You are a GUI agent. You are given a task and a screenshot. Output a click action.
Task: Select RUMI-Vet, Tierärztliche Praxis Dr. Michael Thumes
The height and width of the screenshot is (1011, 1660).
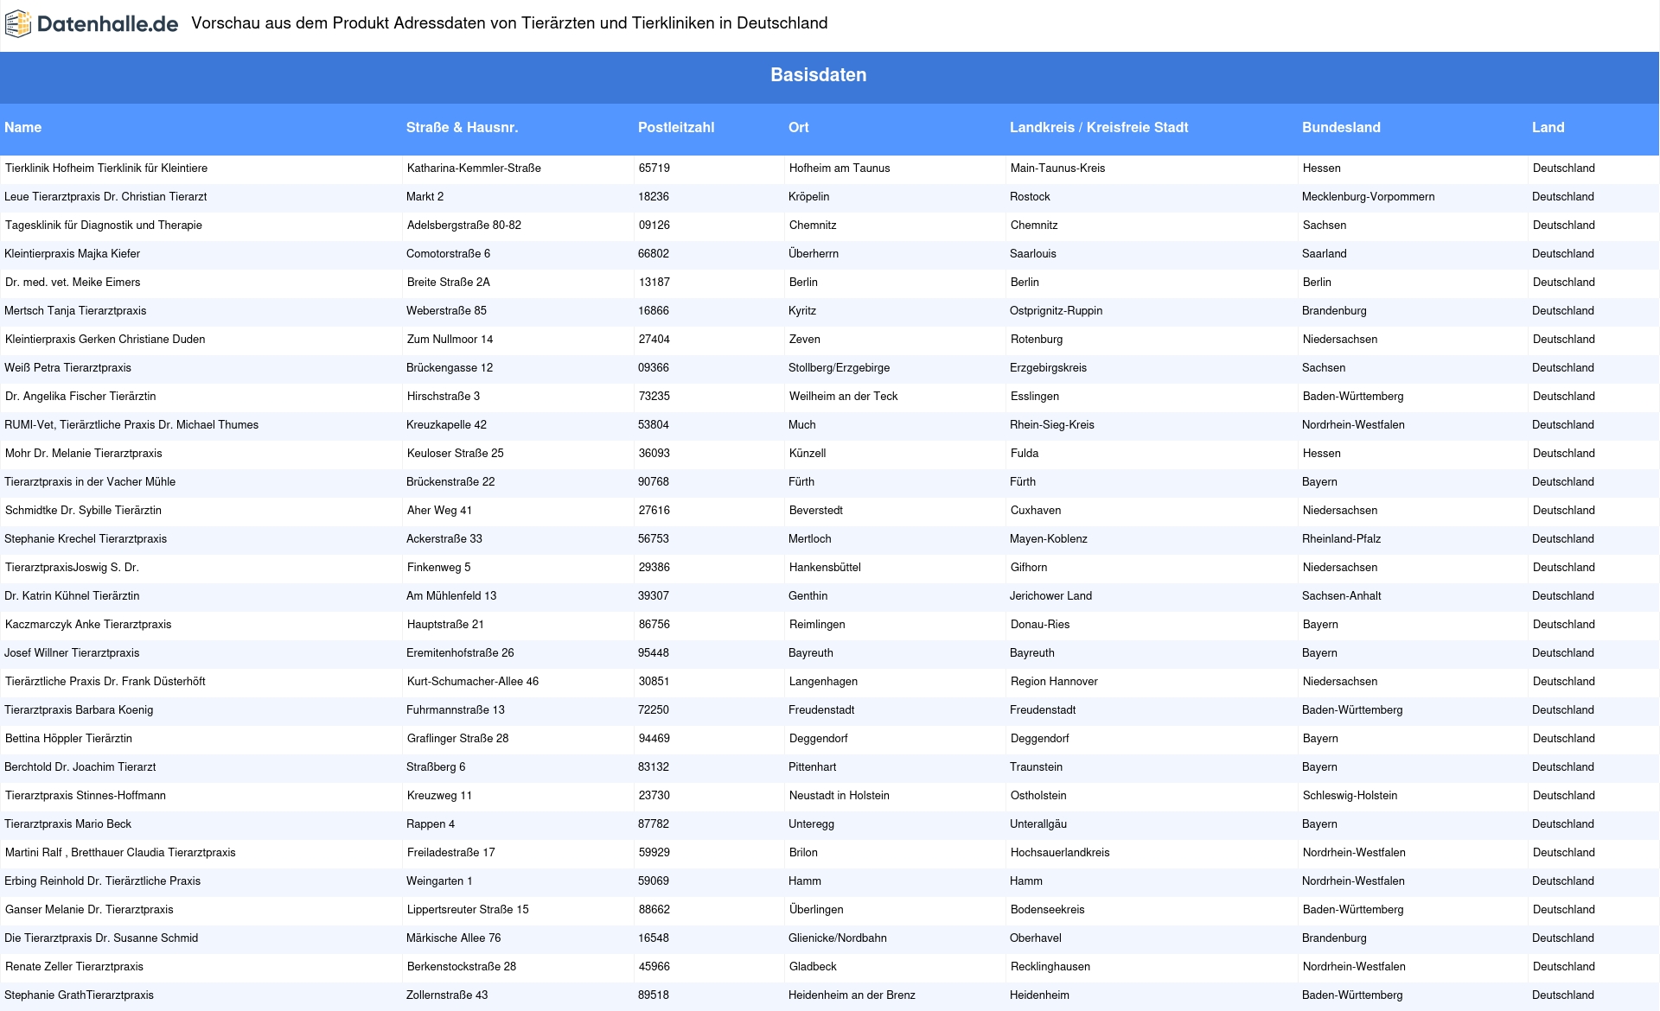pos(131,425)
